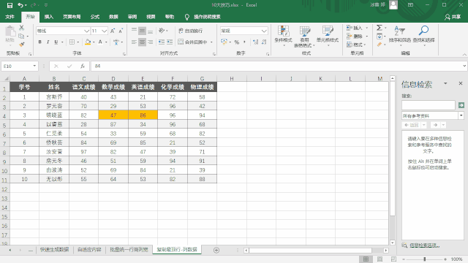
Task: Toggle italic formatting
Action: click(x=48, y=42)
